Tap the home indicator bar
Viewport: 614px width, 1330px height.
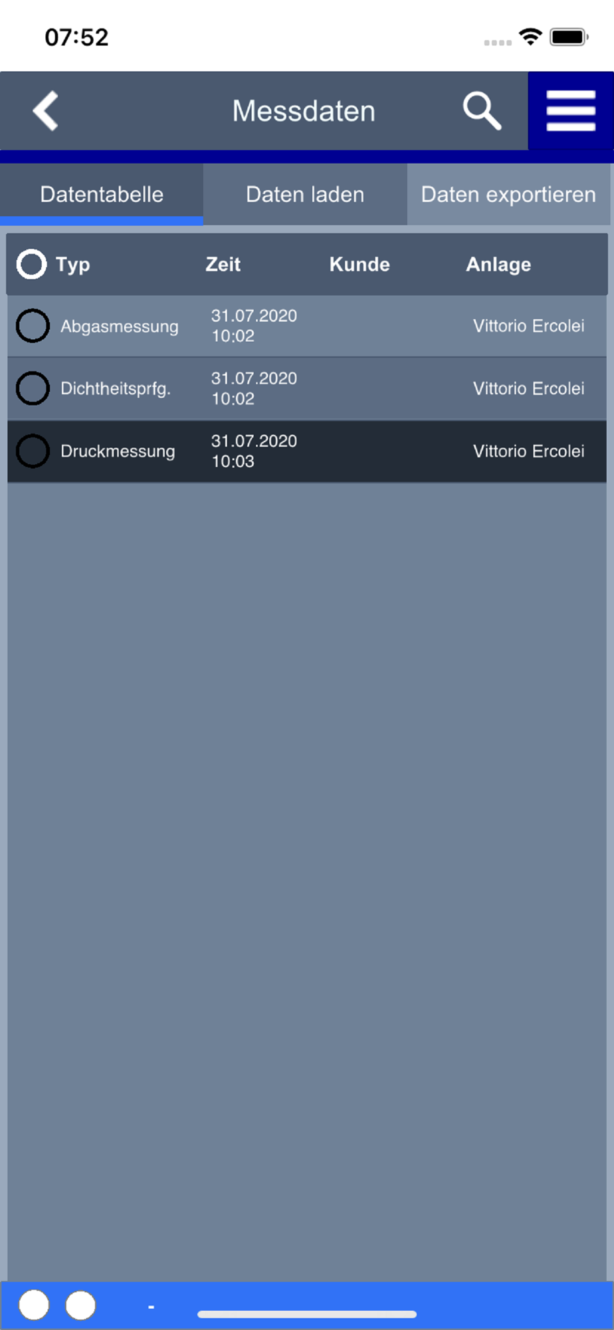tap(307, 1314)
